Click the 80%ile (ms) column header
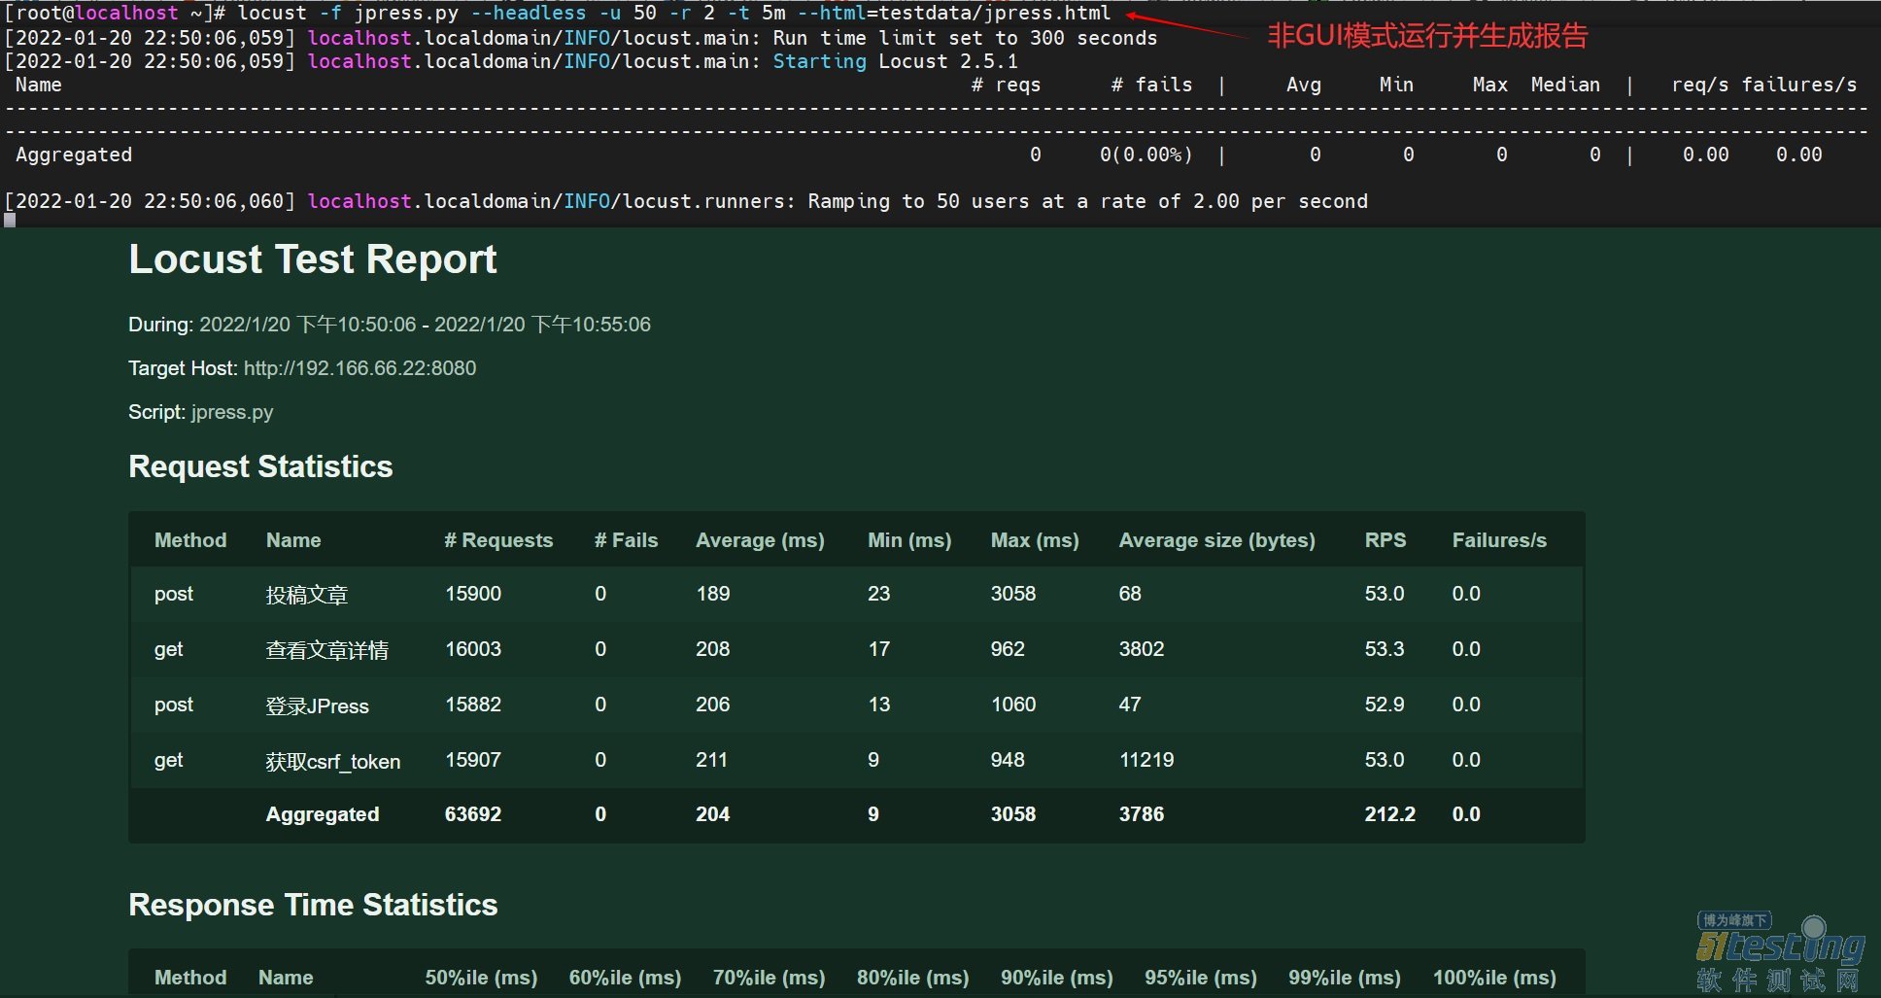The width and height of the screenshot is (1881, 998). coord(913,978)
